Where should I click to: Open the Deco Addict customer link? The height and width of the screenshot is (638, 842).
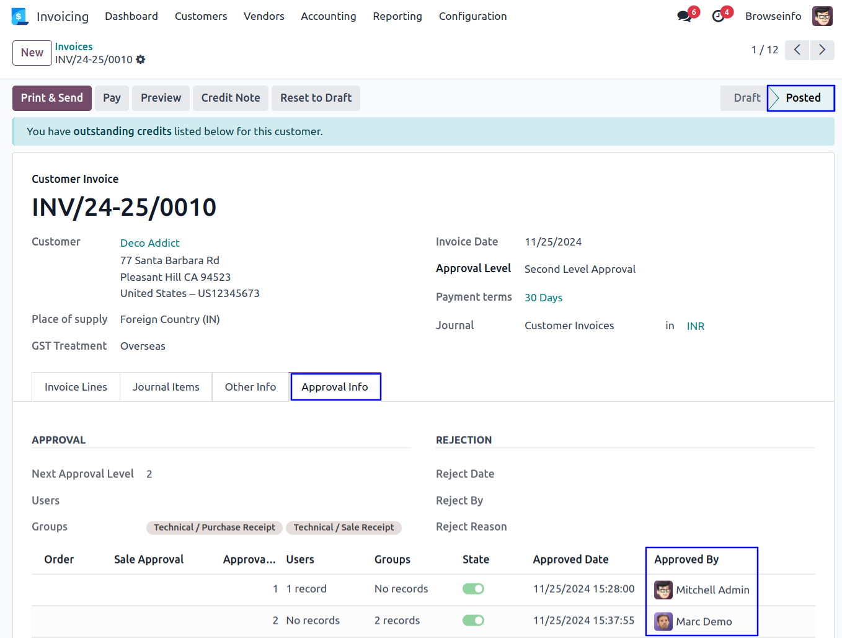pos(149,243)
